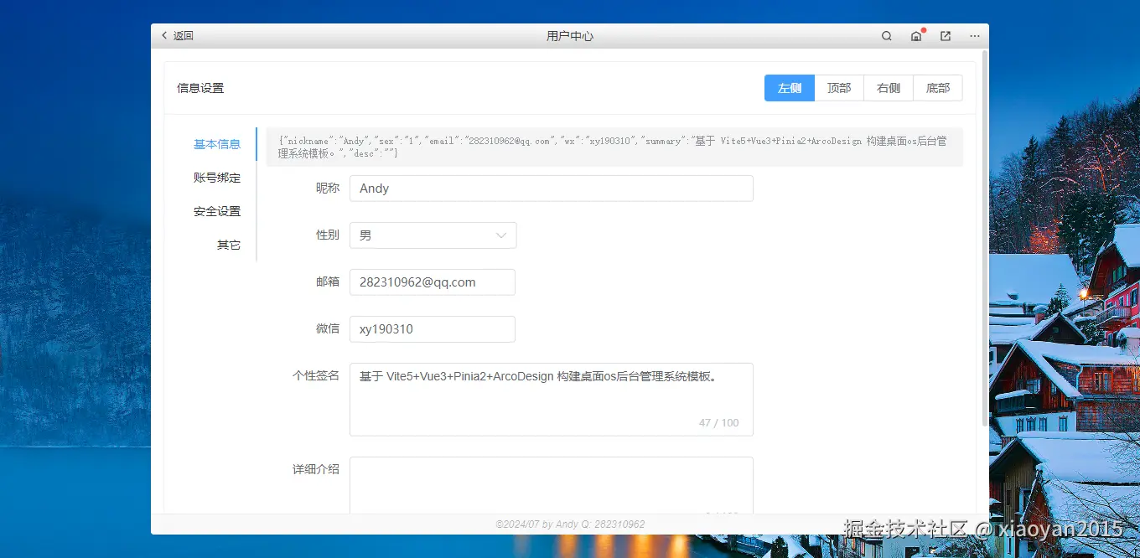Click the home icon with red notification badge
The width and height of the screenshot is (1140, 558).
[916, 36]
